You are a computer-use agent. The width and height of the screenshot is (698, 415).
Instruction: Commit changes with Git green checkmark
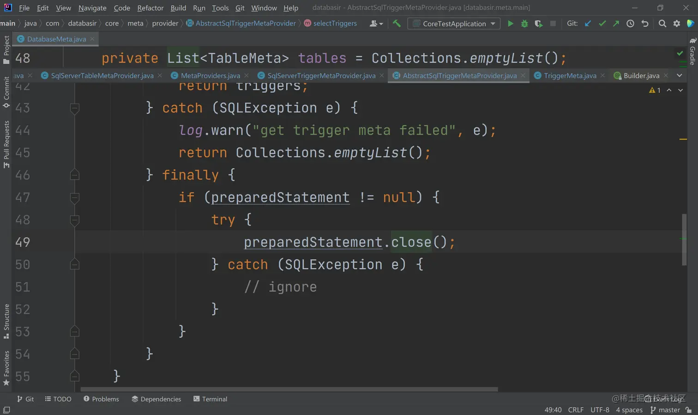click(602, 24)
